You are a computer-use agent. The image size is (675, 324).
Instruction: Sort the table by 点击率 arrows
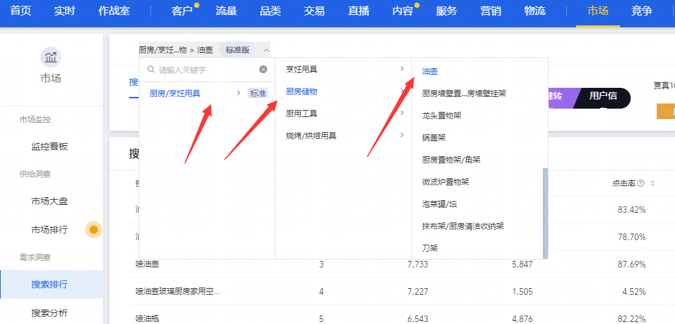[x=652, y=183]
